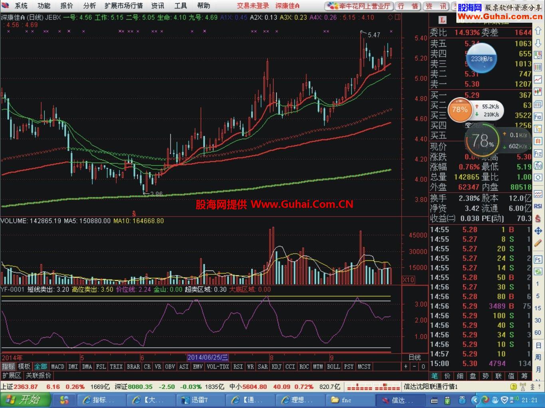545x408 pixels.
Task: Switch to the 盘 tab under the tick list
Action: [473, 376]
